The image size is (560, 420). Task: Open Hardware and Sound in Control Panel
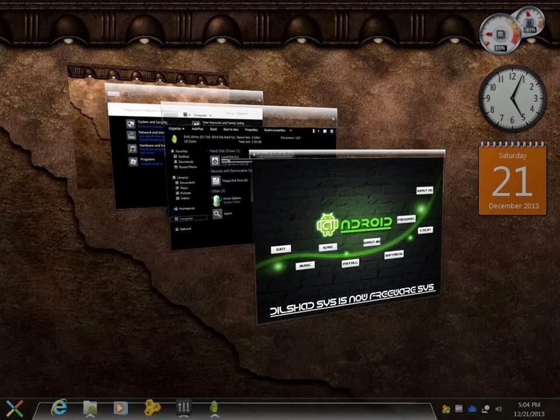click(152, 146)
